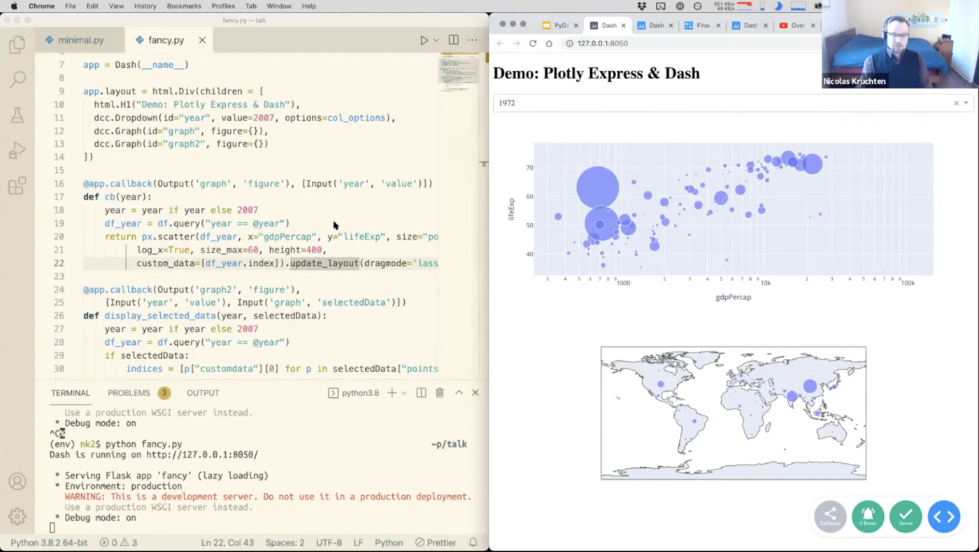Create a new terminal with plus icon
The width and height of the screenshot is (979, 552).
pyautogui.click(x=392, y=392)
